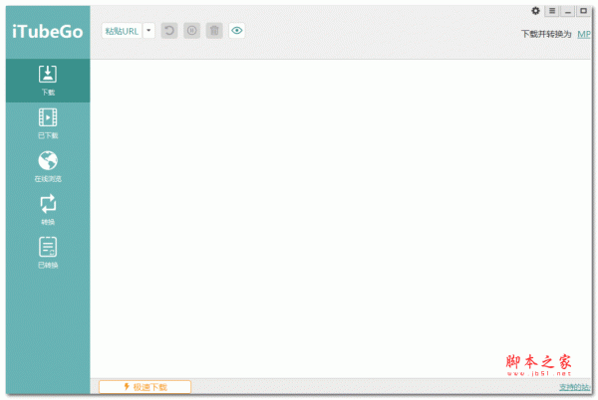Minimize the iTubeGo window
Viewport: 598px width, 400px height.
coord(567,11)
